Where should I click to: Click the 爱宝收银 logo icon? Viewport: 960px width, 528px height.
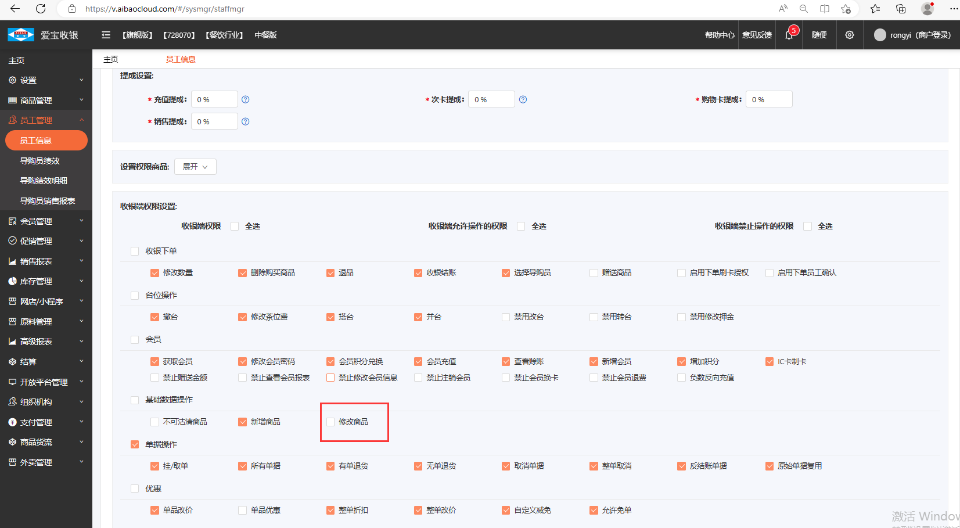[x=21, y=35]
